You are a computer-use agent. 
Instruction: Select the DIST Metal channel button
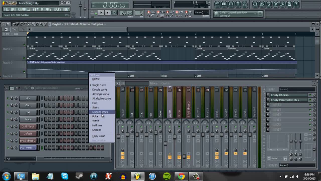(x=28, y=126)
